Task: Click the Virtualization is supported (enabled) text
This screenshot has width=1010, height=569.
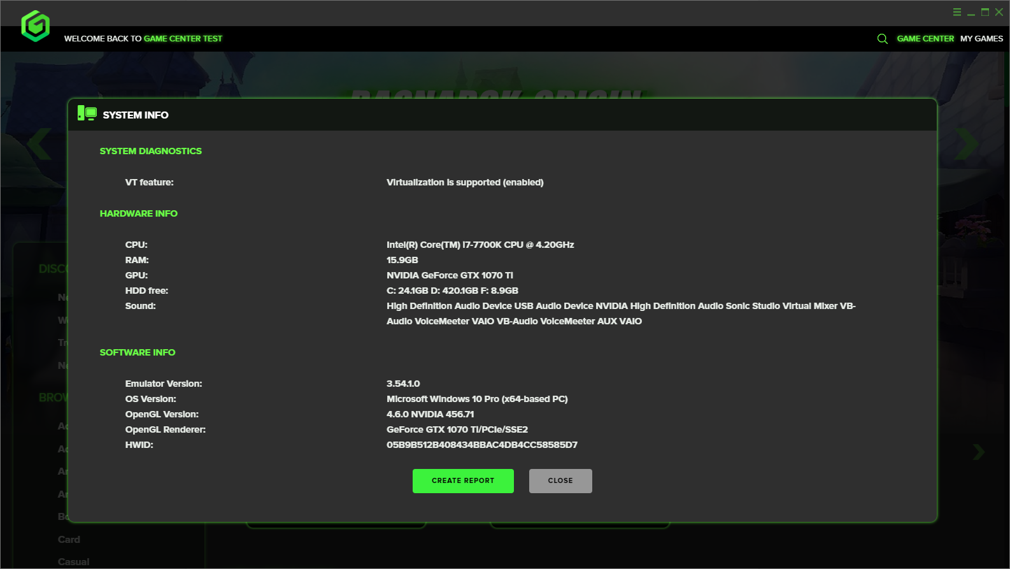Action: 465,182
